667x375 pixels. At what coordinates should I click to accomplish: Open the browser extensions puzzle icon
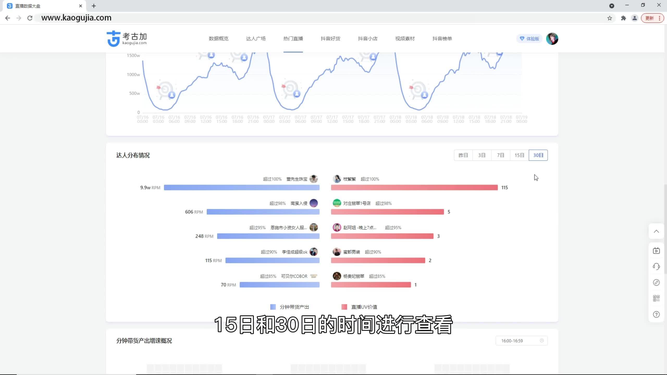tap(623, 18)
